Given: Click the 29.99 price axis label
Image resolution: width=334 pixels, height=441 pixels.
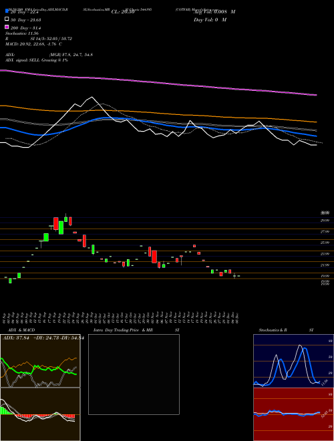Looking at the screenshot, I should [x=325, y=220].
